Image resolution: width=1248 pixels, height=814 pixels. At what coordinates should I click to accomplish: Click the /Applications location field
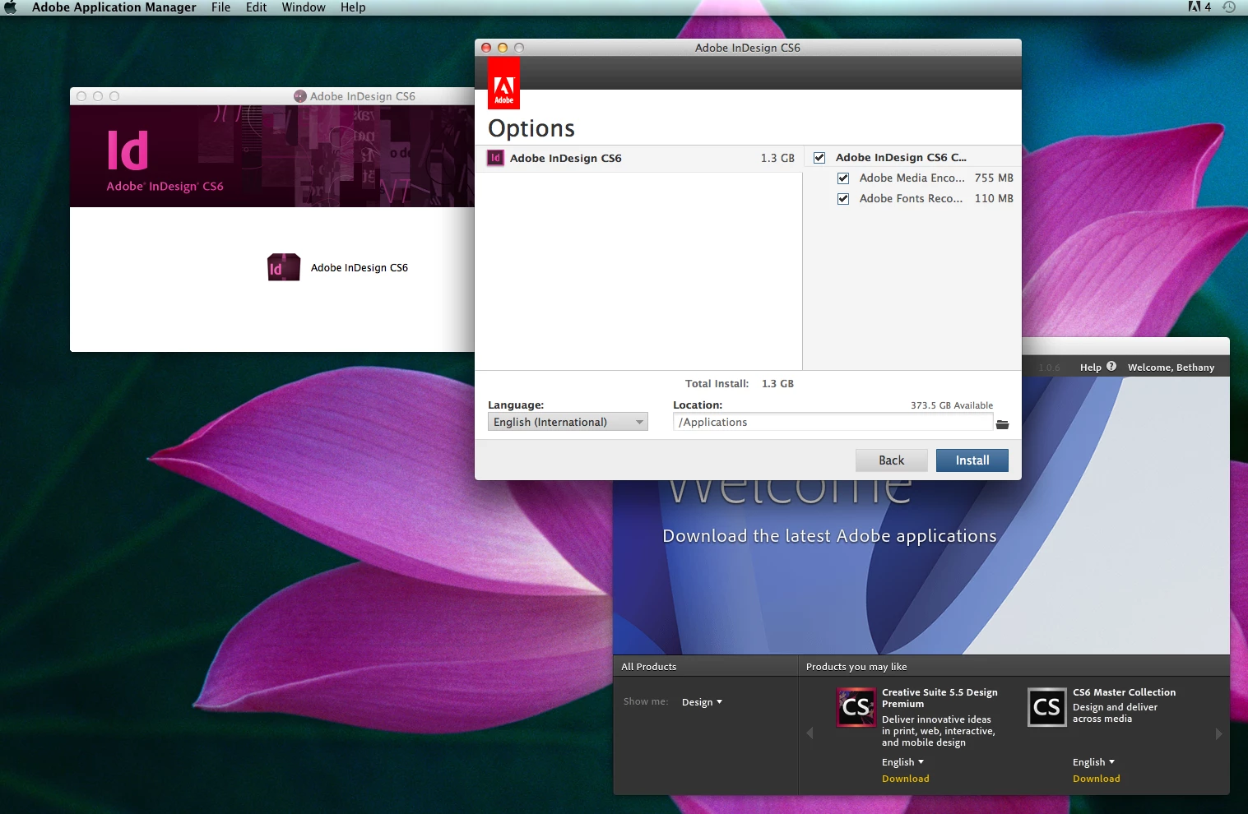[x=833, y=422]
